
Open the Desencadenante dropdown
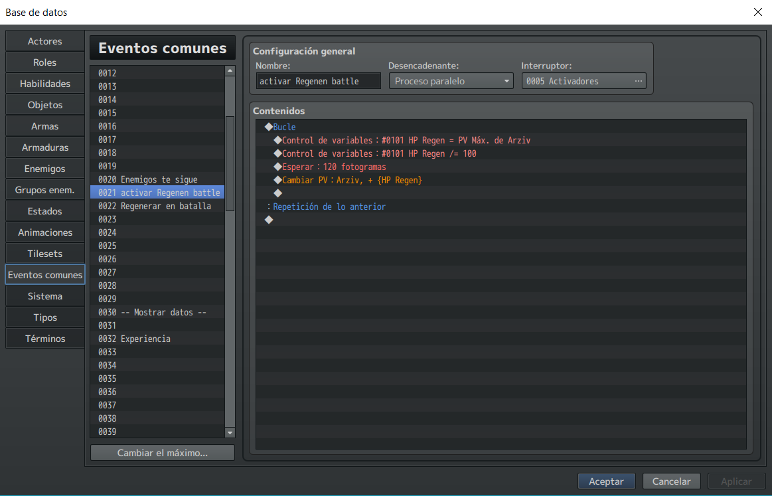451,81
